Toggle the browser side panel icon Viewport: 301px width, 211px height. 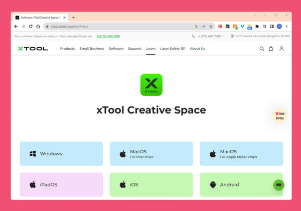[x=272, y=26]
